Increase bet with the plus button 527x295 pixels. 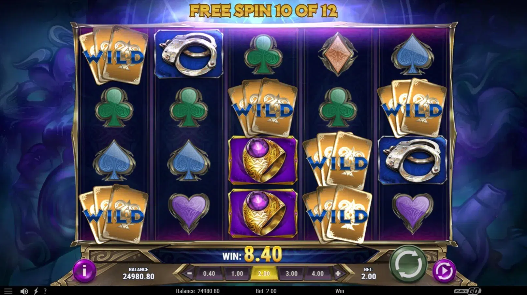click(x=338, y=274)
